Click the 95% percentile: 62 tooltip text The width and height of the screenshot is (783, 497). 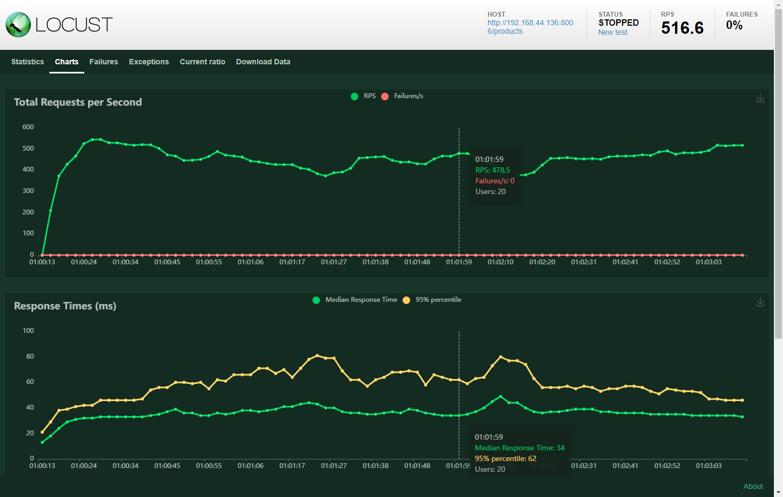click(506, 458)
